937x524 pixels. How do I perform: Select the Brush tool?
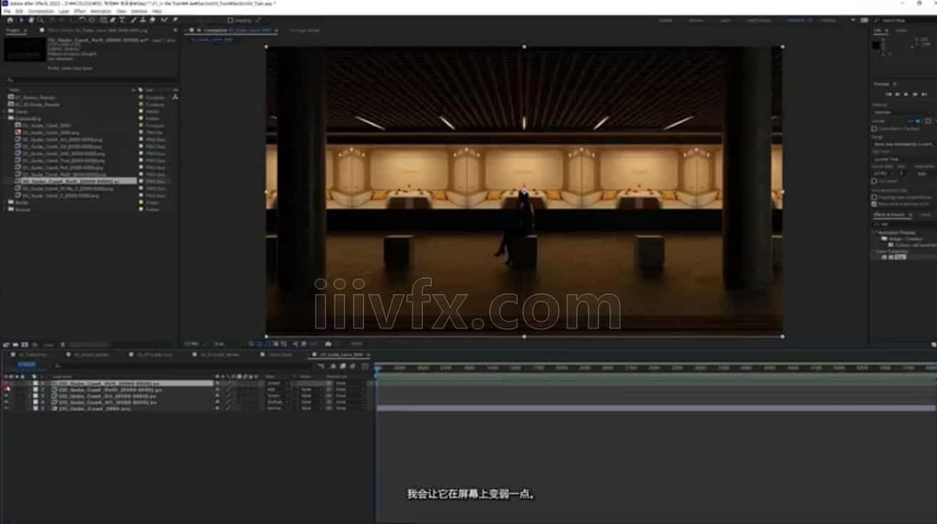pos(133,20)
